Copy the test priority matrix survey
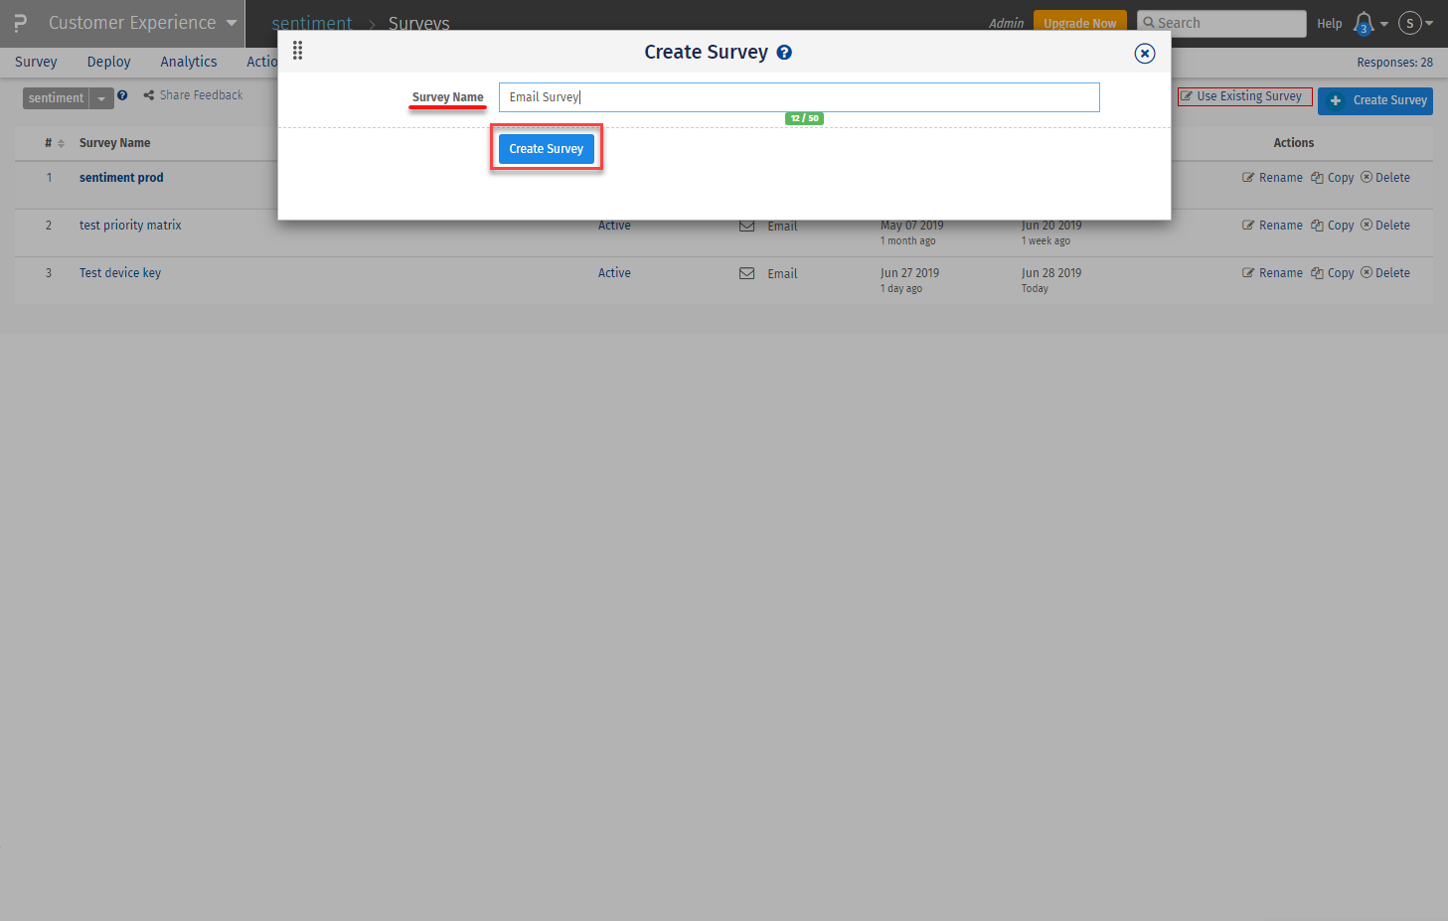The width and height of the screenshot is (1448, 921). tap(1332, 226)
